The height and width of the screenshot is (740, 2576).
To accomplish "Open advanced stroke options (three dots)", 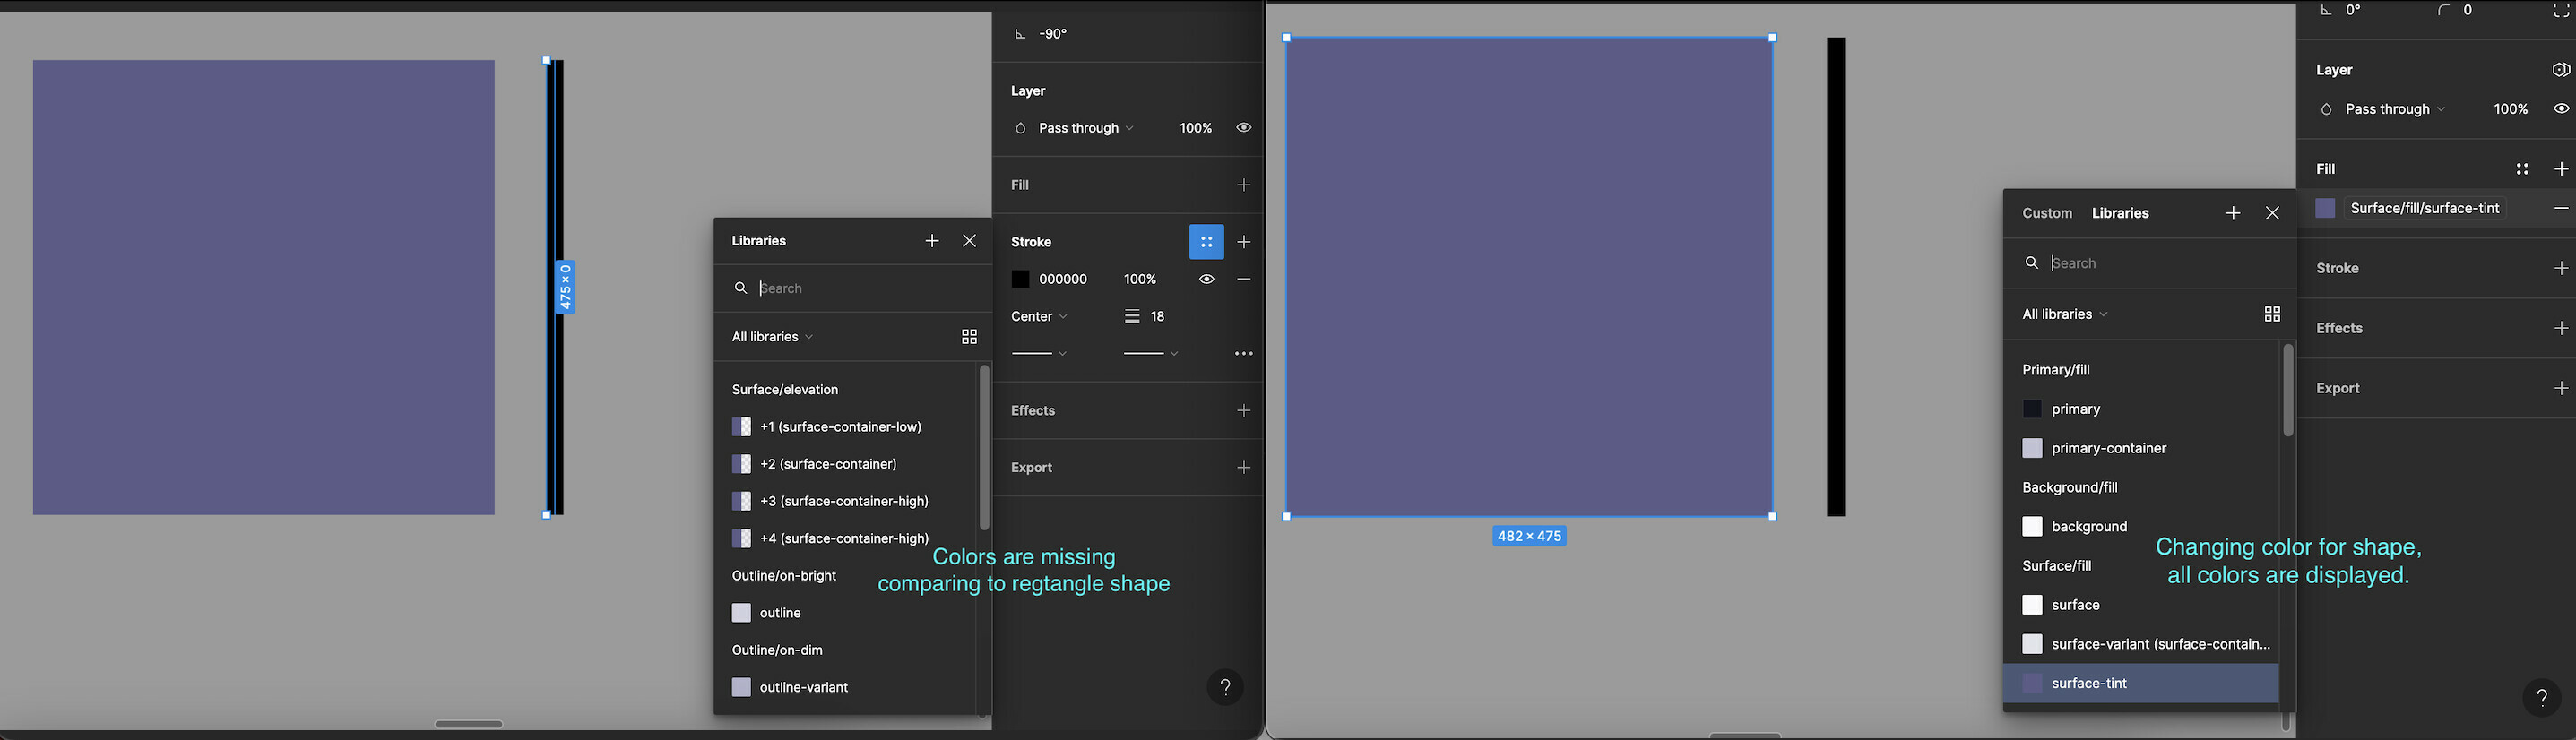I will [x=1243, y=354].
